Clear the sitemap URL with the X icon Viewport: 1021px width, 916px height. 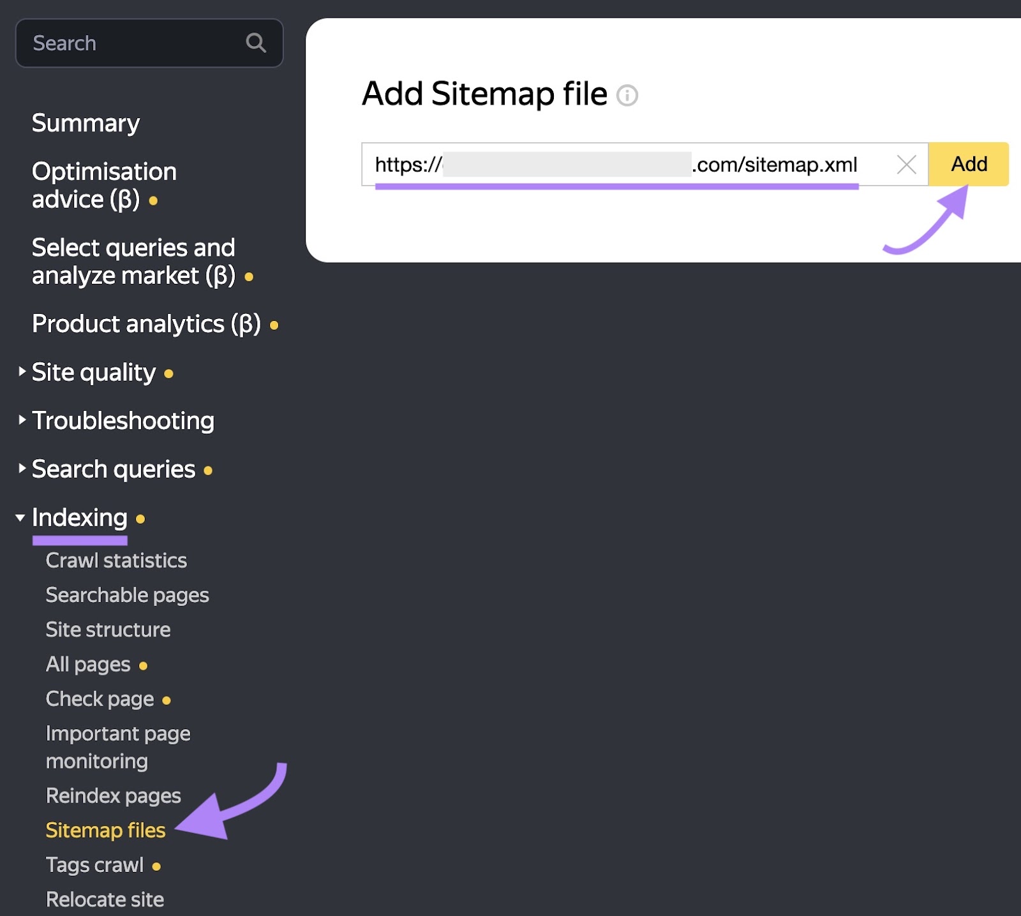(x=906, y=165)
